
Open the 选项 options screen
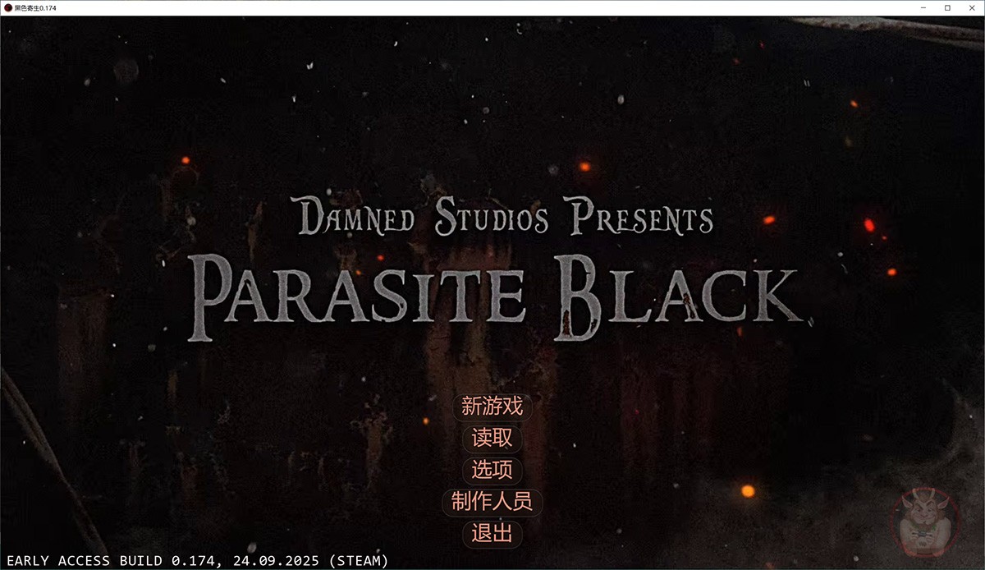click(492, 470)
